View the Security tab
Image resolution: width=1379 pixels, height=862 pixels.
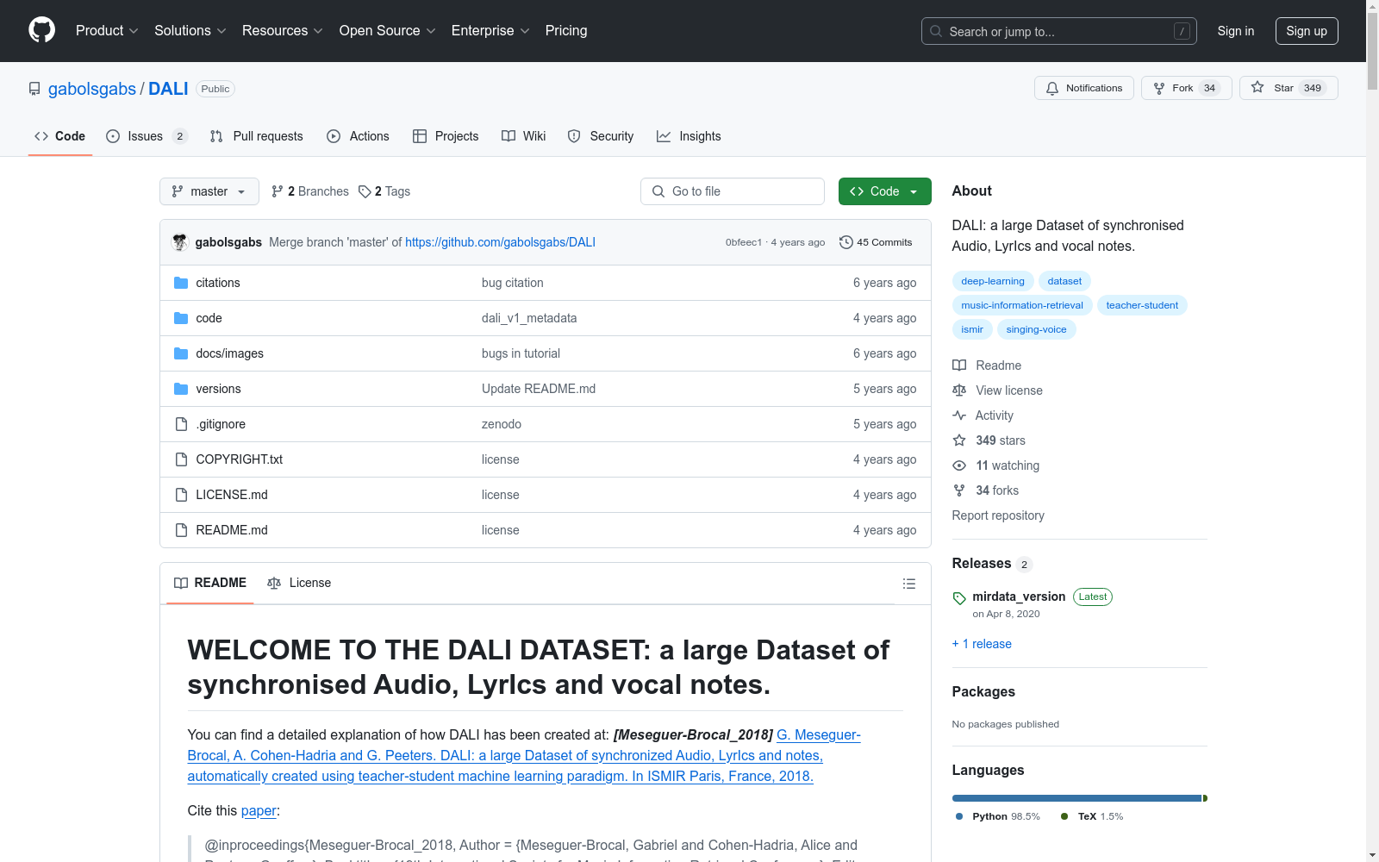coord(601,136)
